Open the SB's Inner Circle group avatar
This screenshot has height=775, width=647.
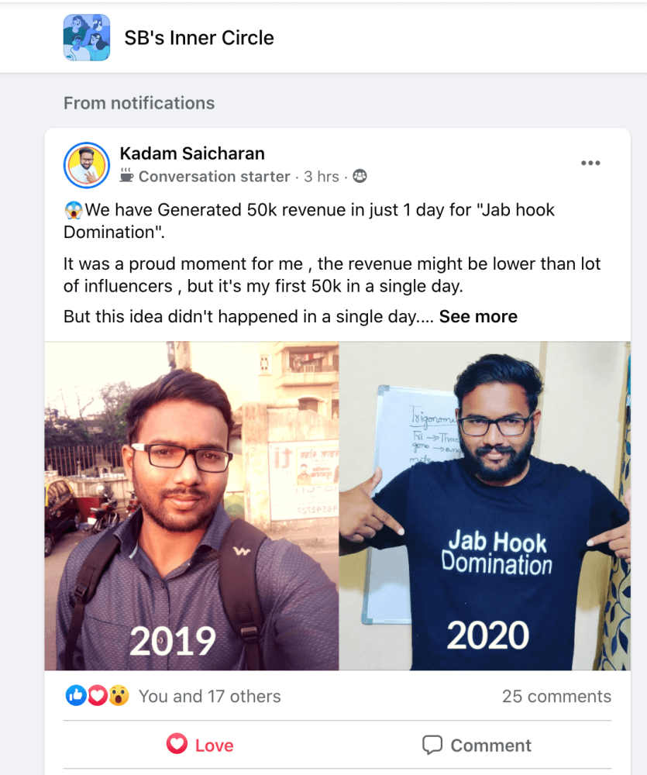(x=86, y=37)
